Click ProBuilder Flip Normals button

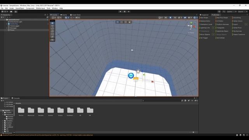click(237, 31)
